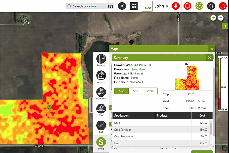Viewport: 229px width, 153px height.
Task: Click the navigation arrow location icon
Action: coord(122,6)
